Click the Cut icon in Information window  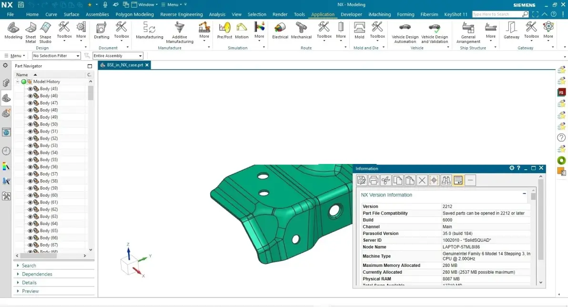pos(386,180)
